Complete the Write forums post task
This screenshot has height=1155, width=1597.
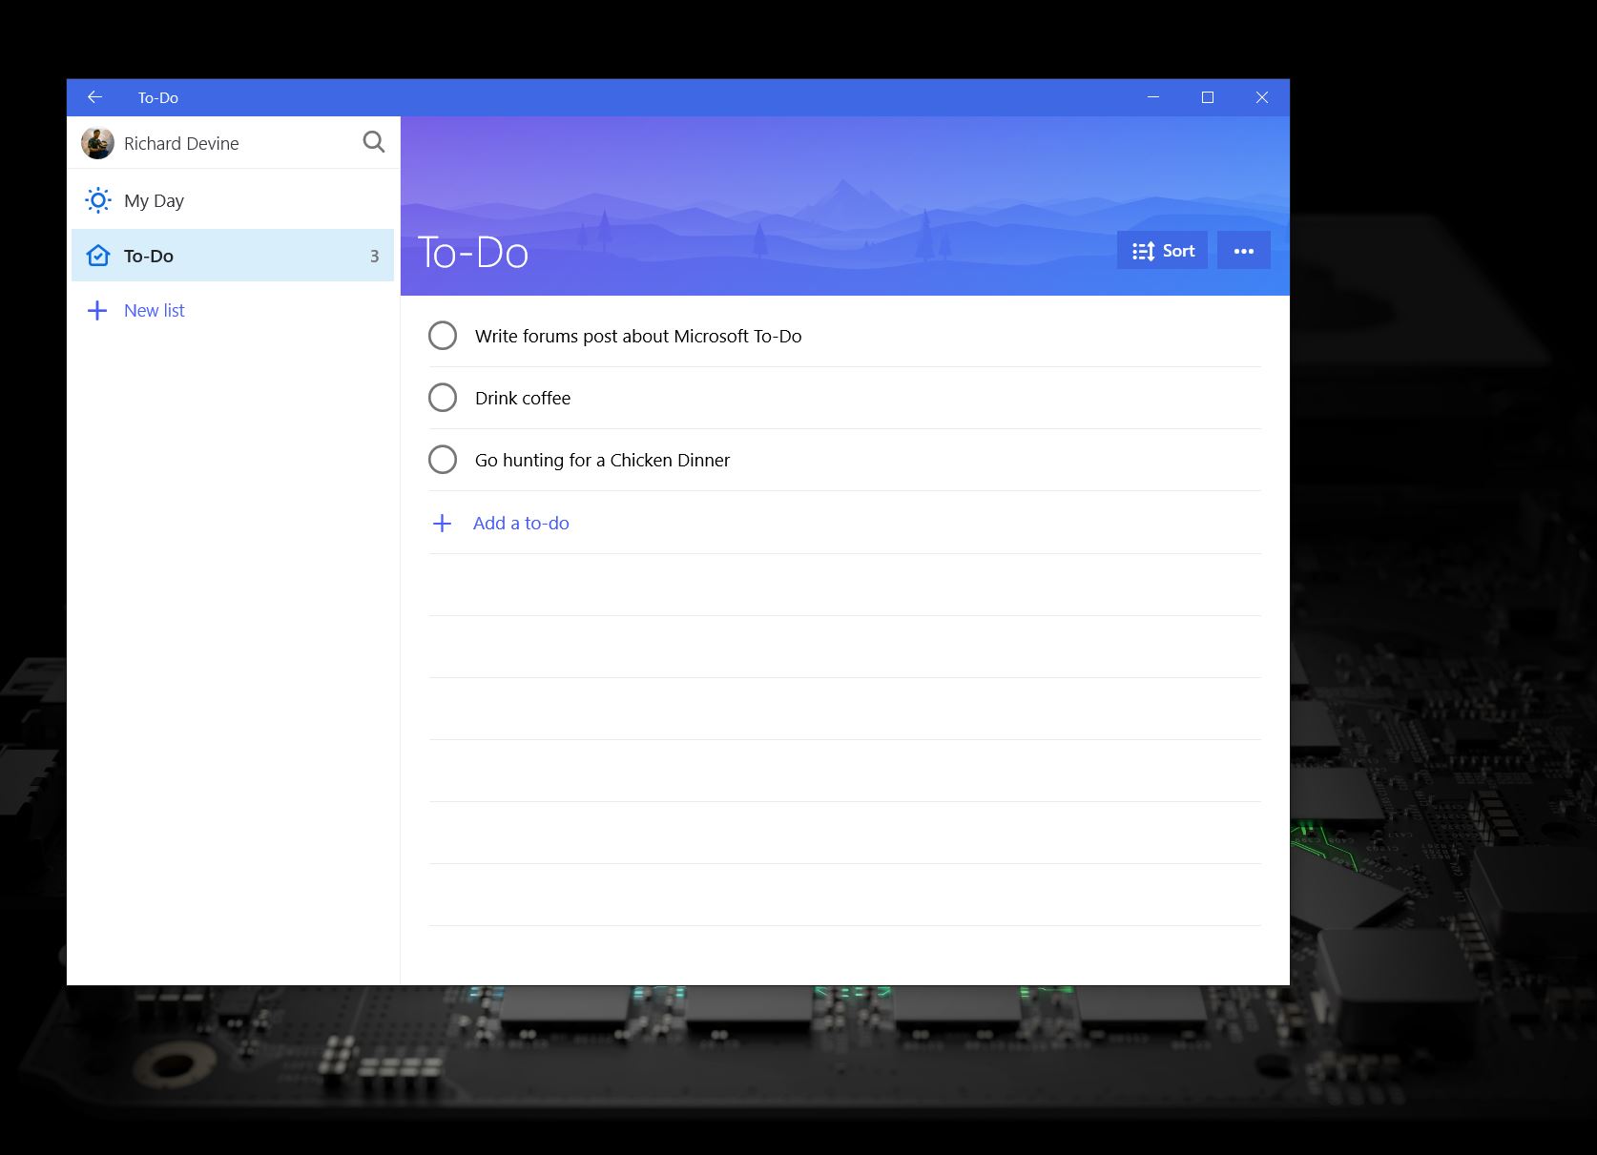point(443,336)
